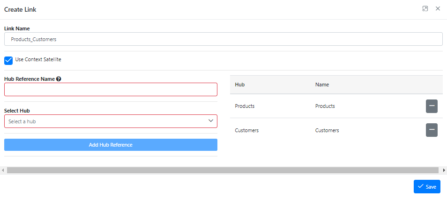
Task: Click the scrollbar right arrow
Action: tap(444, 170)
